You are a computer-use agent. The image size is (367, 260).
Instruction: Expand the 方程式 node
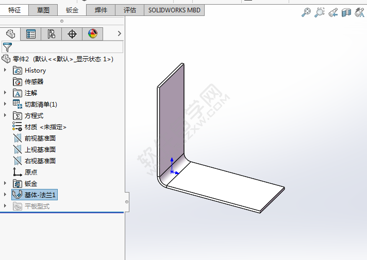pos(5,115)
